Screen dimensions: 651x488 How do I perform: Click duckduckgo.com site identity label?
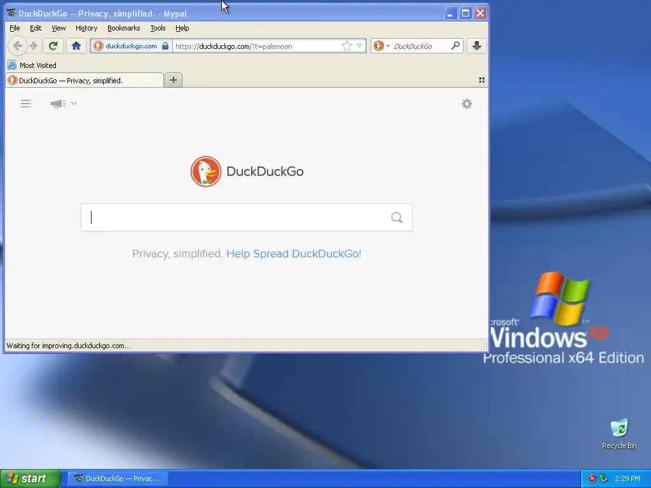tap(131, 46)
